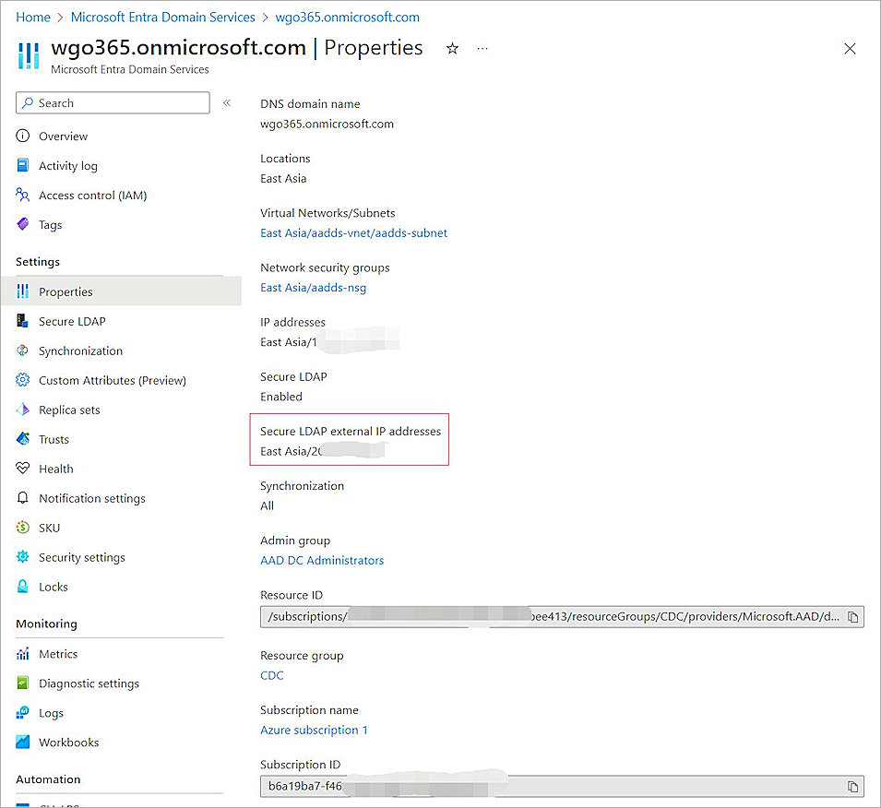This screenshot has height=808, width=881.
Task: Copy the Subscription ID using the copy icon
Action: pos(852,786)
